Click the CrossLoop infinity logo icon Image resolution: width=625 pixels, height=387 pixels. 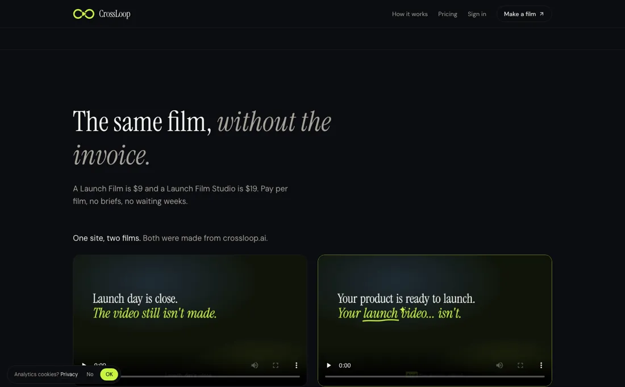tap(84, 14)
